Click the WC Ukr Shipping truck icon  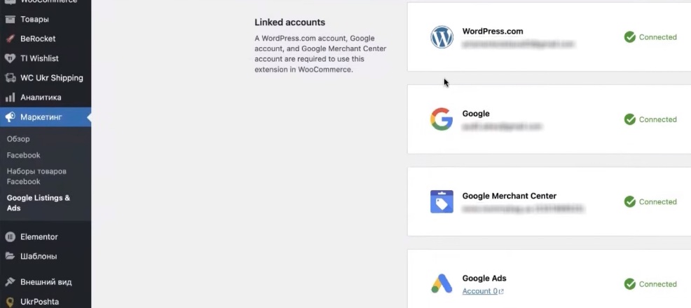11,78
